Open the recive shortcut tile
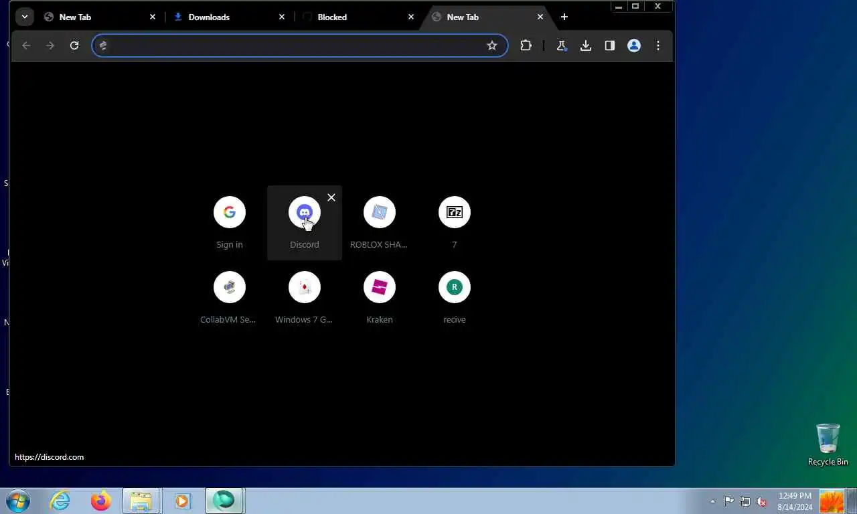The width and height of the screenshot is (857, 514). tap(455, 298)
